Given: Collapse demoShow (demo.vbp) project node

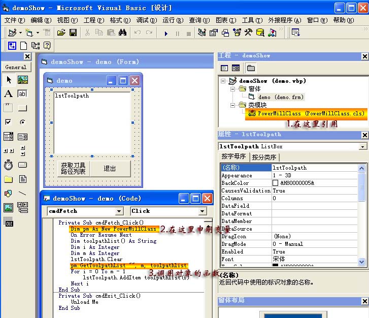Looking at the screenshot, I should (223, 81).
